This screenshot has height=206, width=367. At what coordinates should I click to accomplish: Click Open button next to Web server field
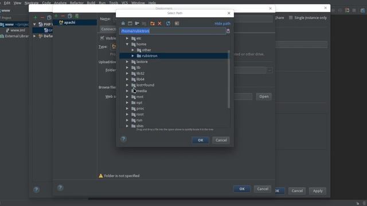click(x=264, y=97)
